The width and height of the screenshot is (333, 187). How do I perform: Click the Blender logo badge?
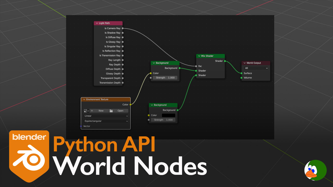tap(29, 156)
